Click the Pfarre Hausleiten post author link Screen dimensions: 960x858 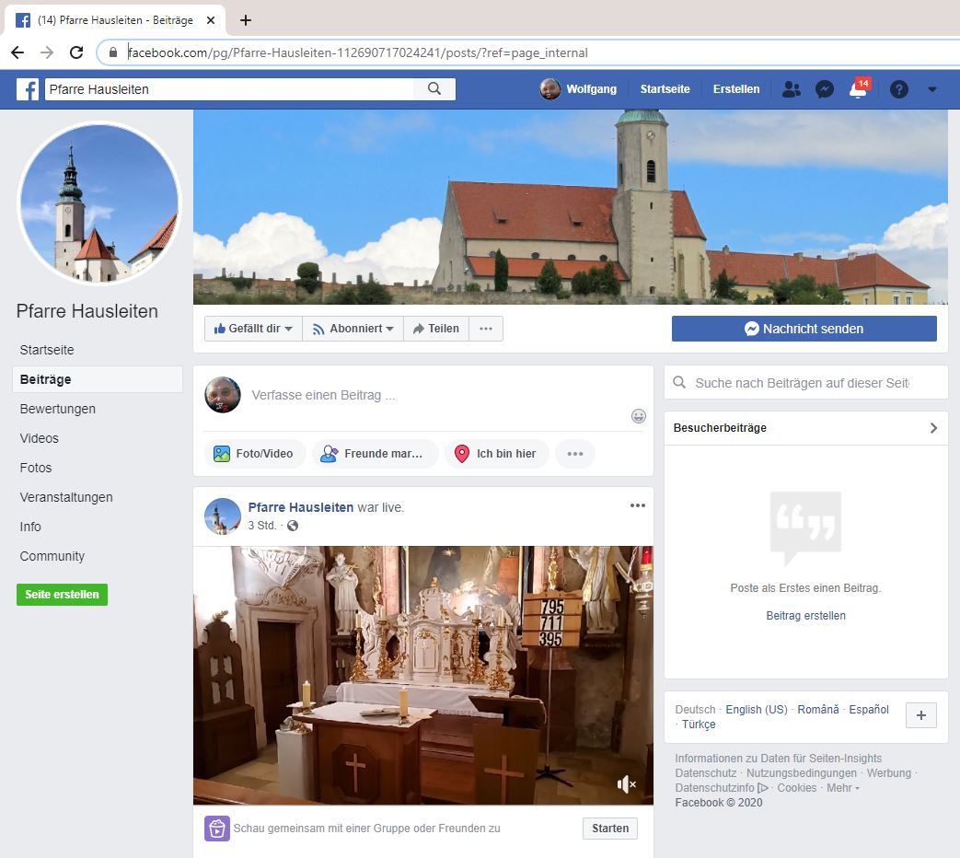[301, 507]
